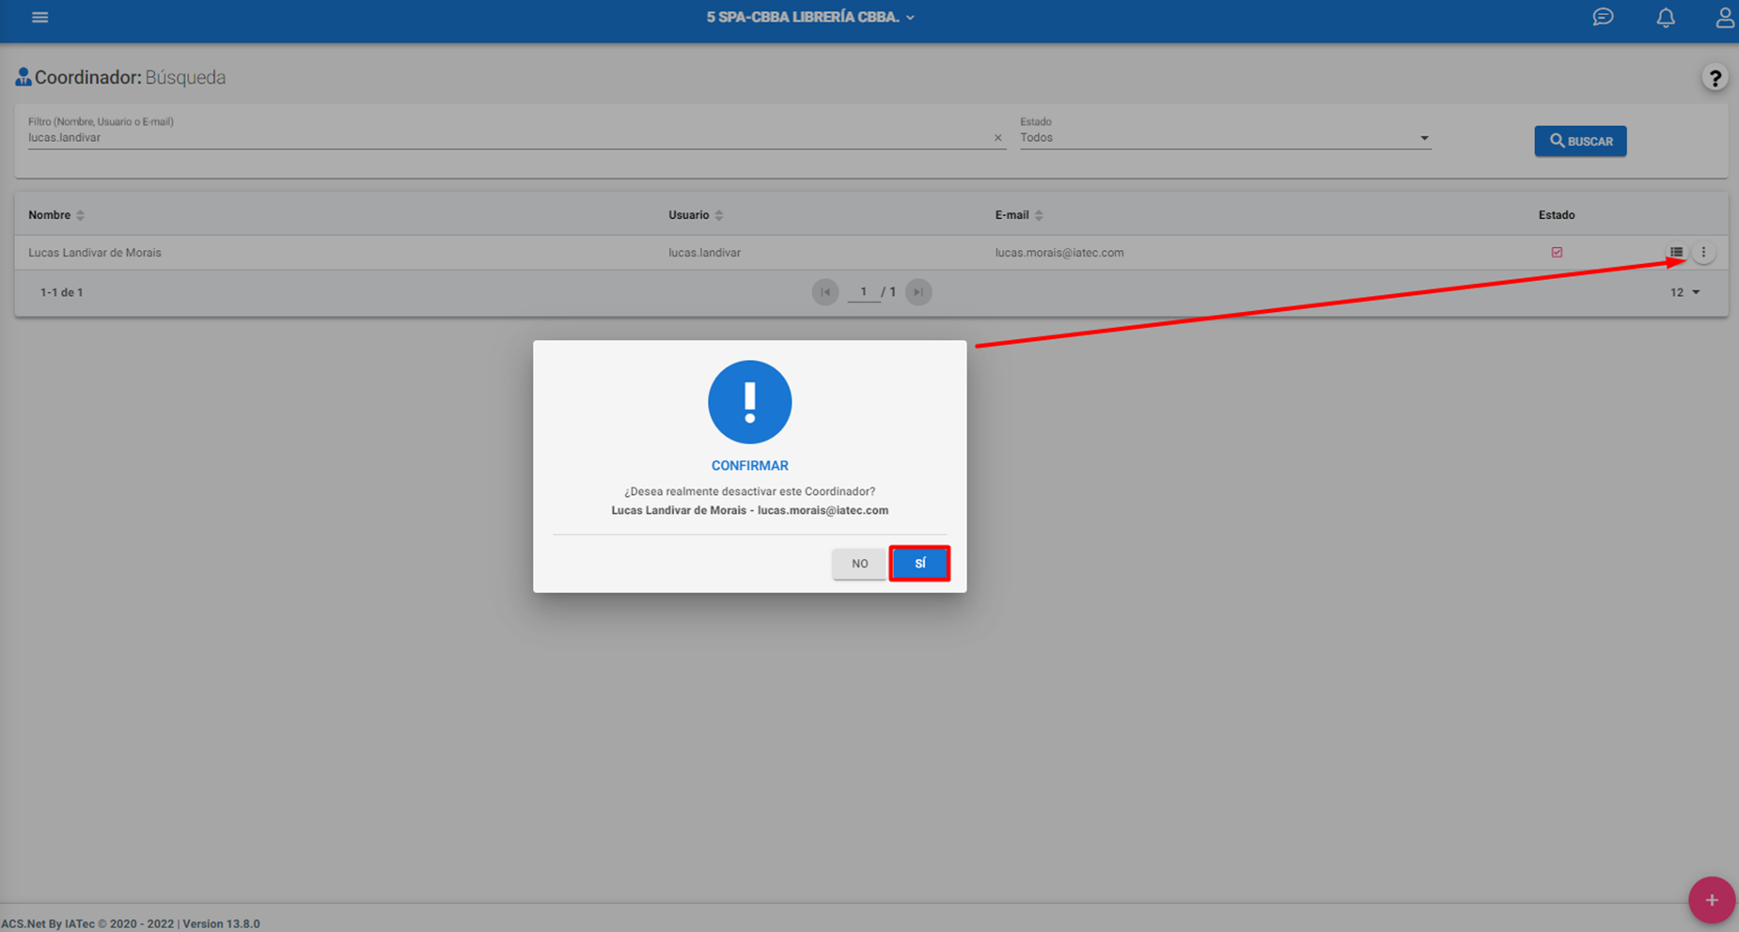
Task: Add a new coordinator with plus button
Action: (x=1711, y=899)
